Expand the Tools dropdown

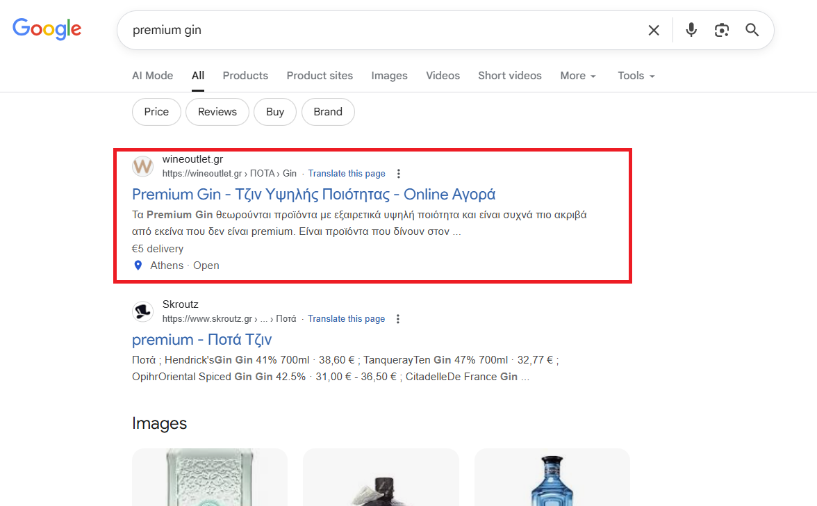[636, 76]
